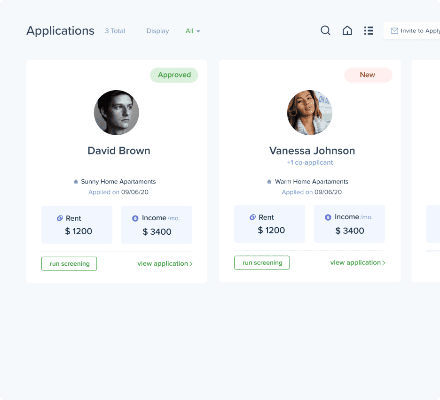Click the Income dollar icon on Vanessa Johnson's card
Viewport: 440px width, 400px height.
coord(328,217)
